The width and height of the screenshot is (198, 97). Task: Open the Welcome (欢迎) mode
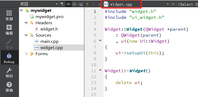pos(9,15)
